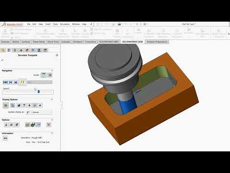Switch to the Features ribbon tab

5,42
